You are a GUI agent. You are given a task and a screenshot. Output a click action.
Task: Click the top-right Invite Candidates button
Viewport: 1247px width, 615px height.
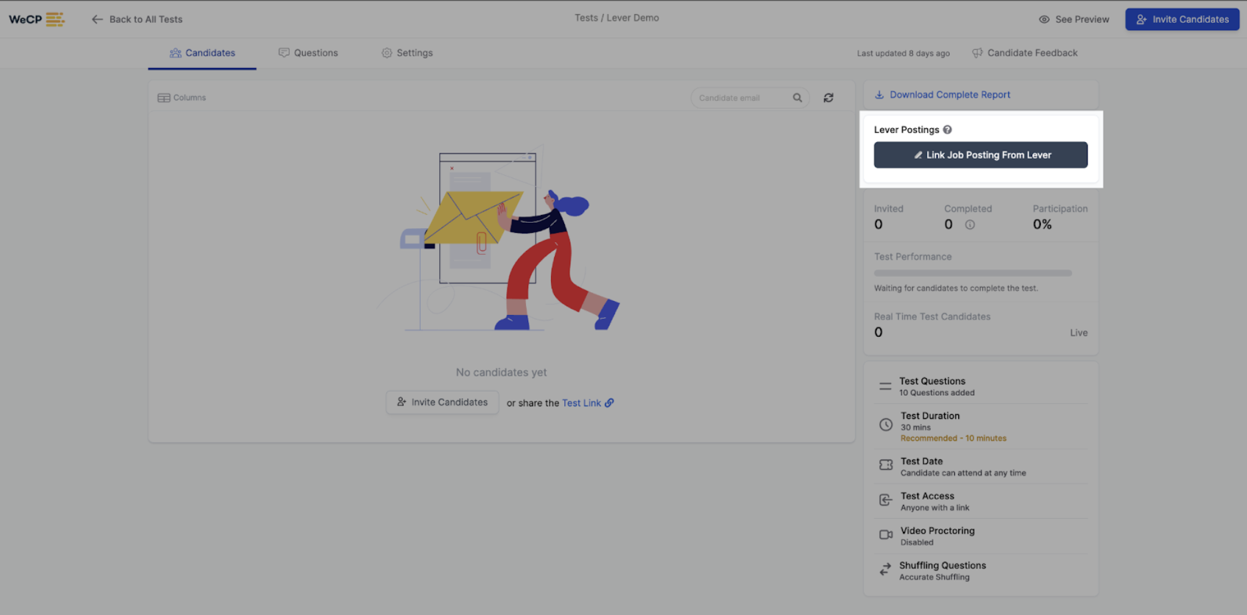tap(1182, 19)
